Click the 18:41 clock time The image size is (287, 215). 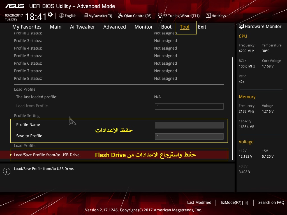[x=36, y=17]
